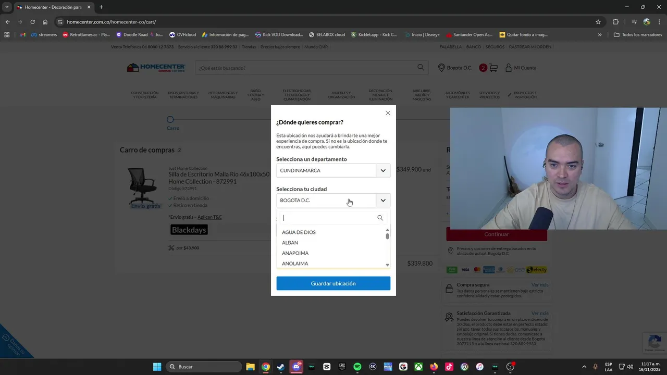
Task: Open the Tiendas top link
Action: click(x=249, y=47)
